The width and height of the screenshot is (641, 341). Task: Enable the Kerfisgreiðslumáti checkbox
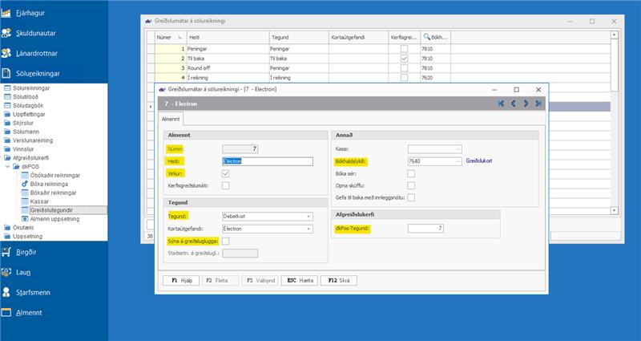226,185
